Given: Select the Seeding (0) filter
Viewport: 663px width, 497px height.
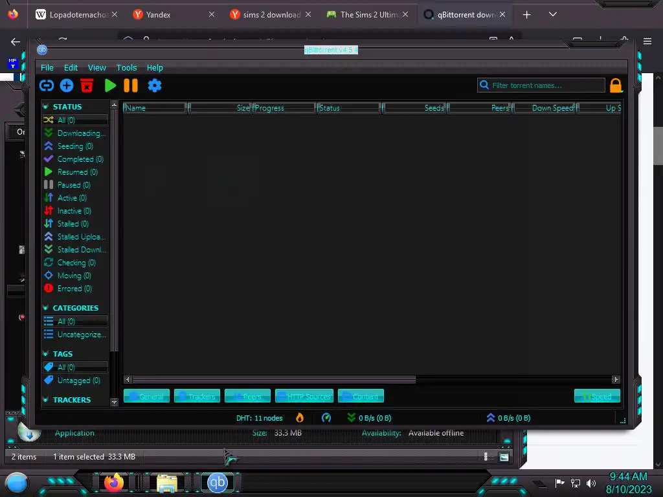Looking at the screenshot, I should (75, 146).
